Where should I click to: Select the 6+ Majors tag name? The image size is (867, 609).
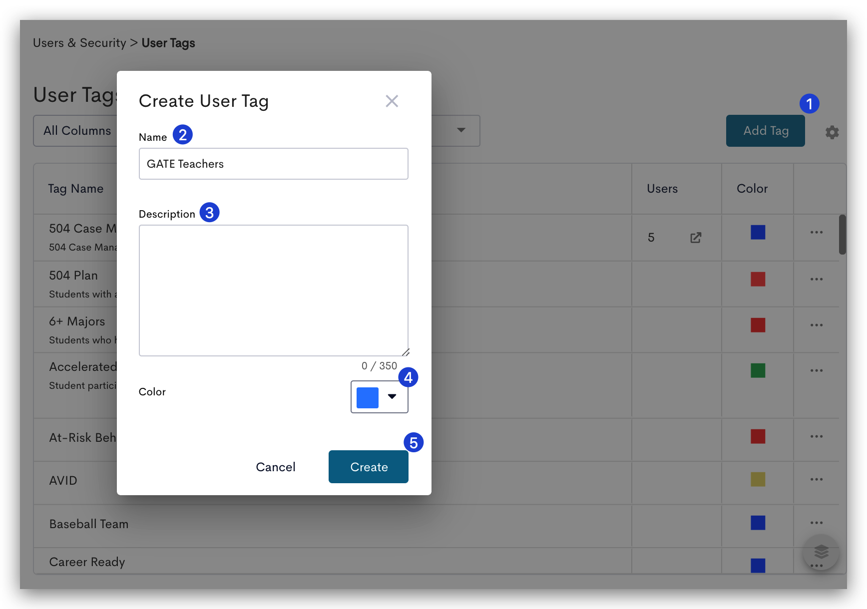point(77,321)
